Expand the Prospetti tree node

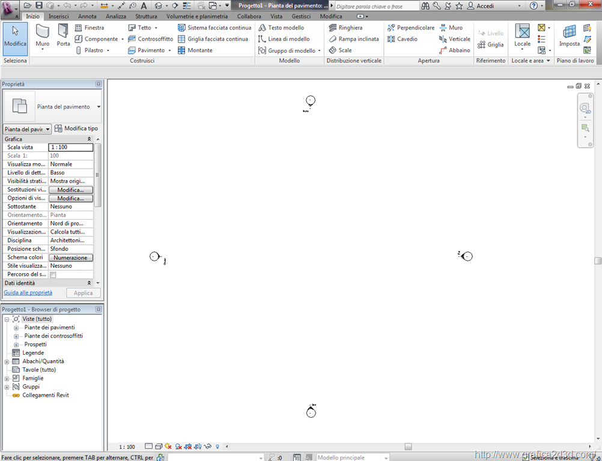(16, 345)
